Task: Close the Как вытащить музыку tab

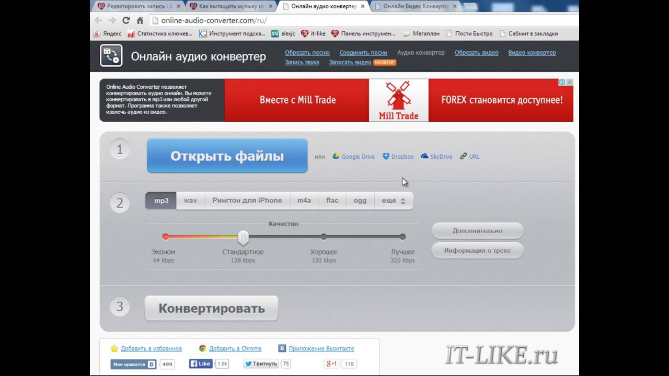Action: pos(271,6)
